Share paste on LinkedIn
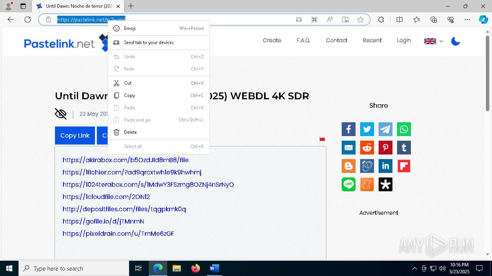Screen dimensions: 492x276 point(386,166)
